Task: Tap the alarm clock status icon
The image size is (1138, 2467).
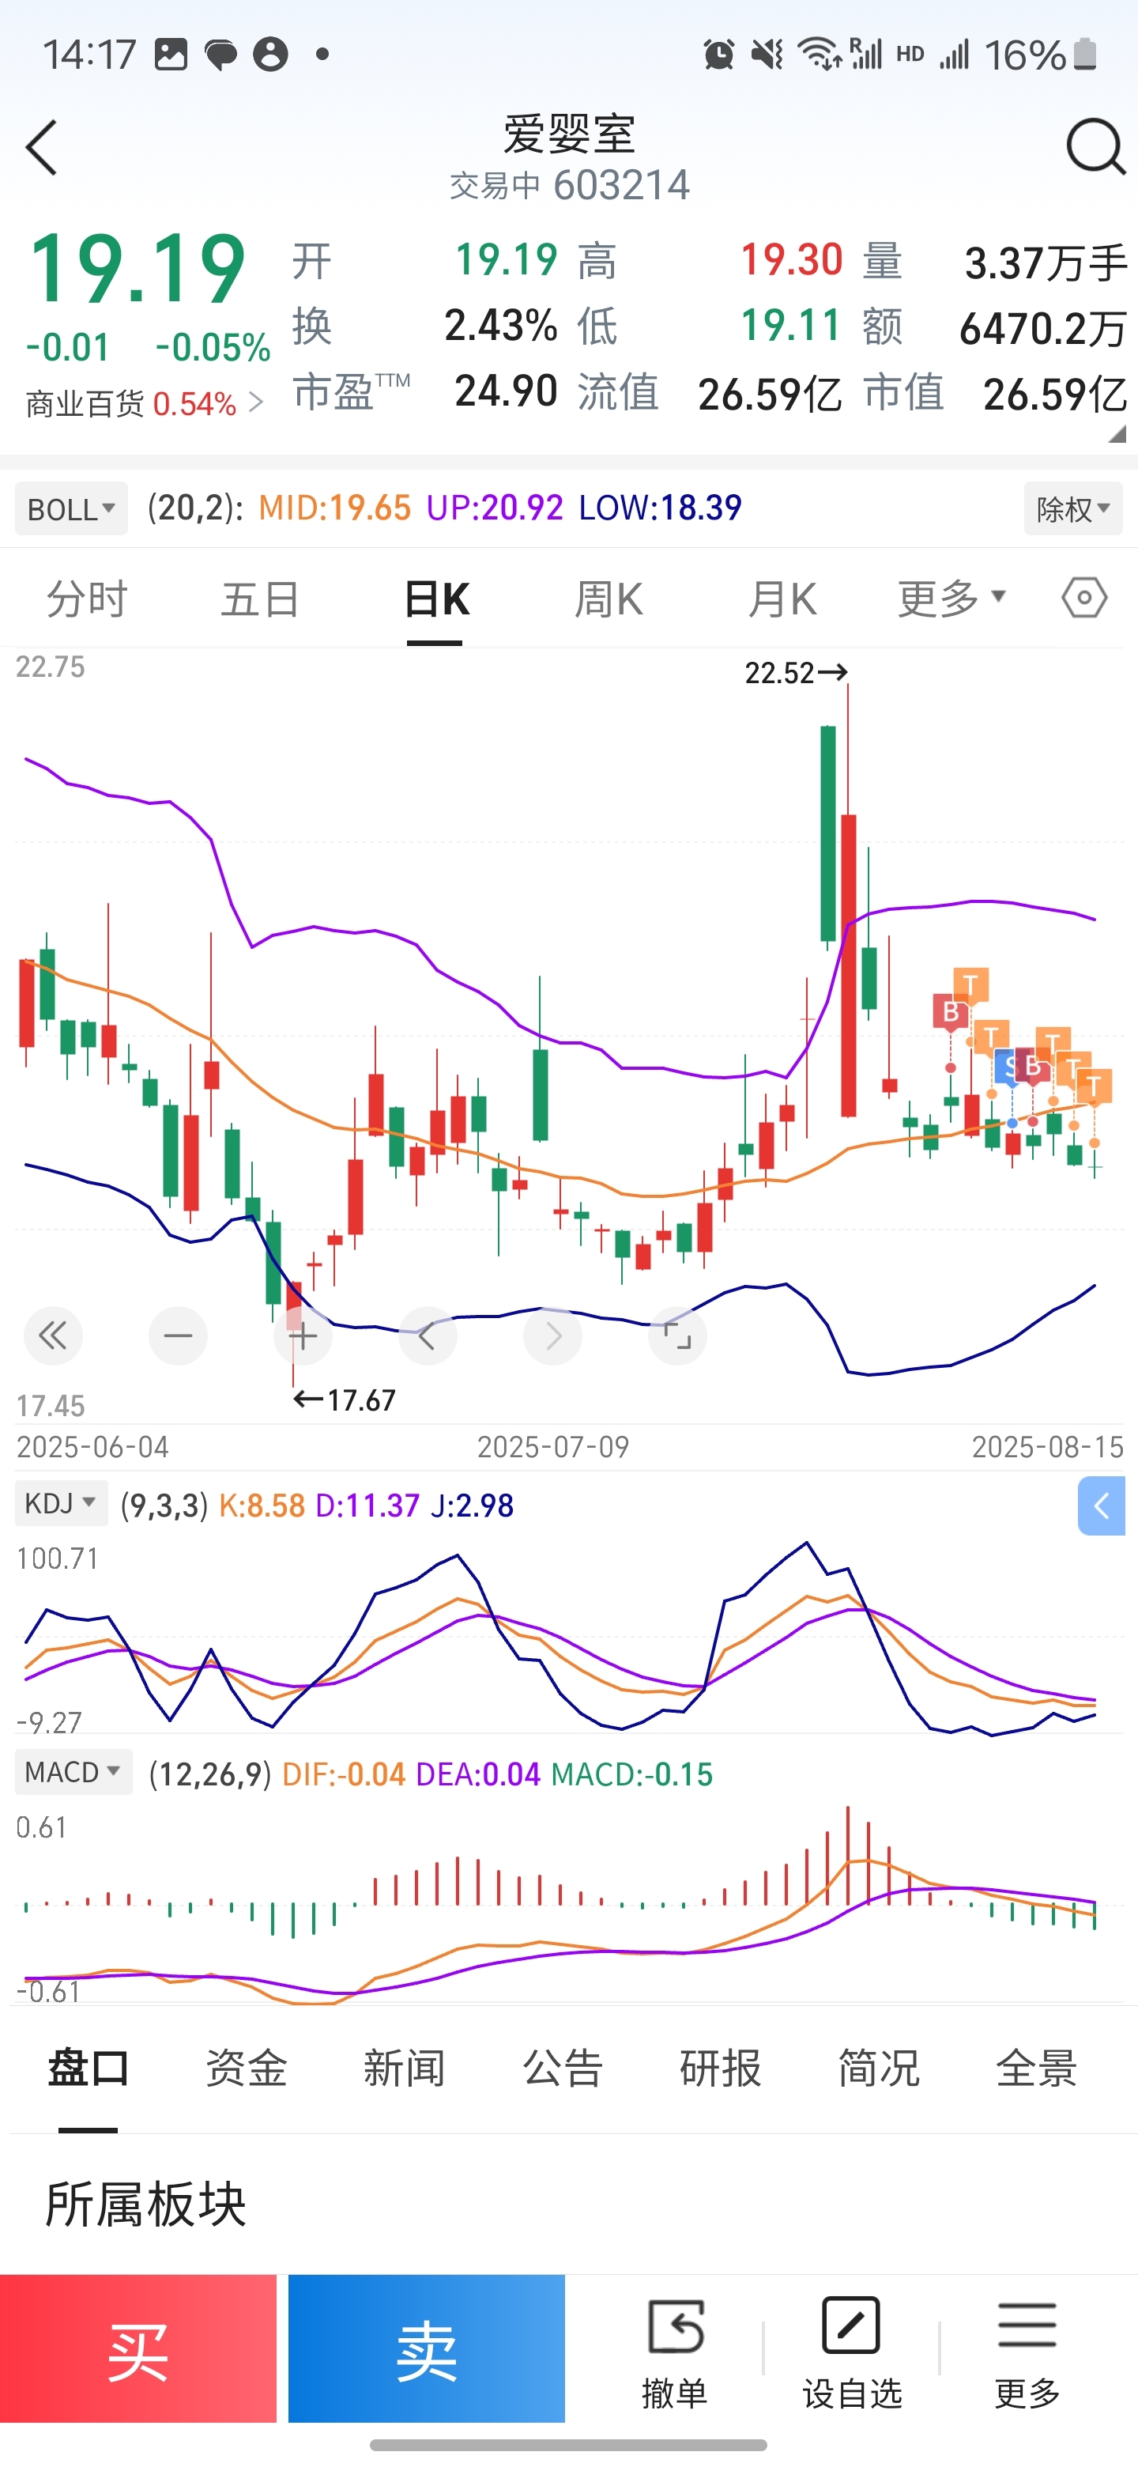Action: 719,55
